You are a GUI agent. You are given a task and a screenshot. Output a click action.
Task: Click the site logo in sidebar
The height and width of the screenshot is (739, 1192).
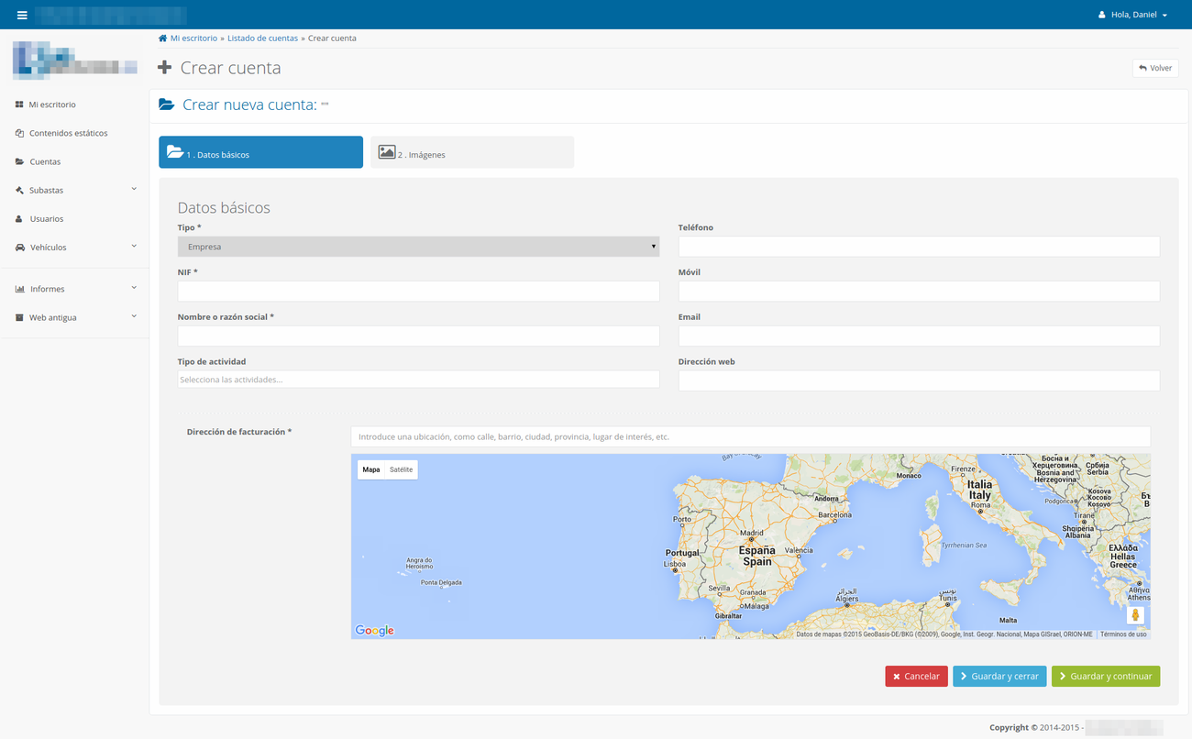(x=74, y=60)
